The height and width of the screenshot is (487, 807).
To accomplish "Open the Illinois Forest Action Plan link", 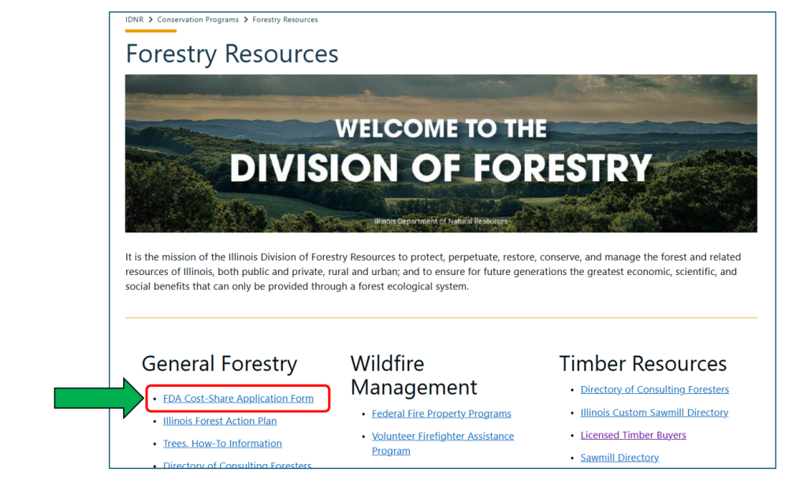I will click(x=220, y=421).
